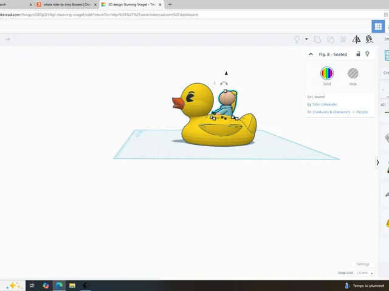Click the Show All lightbulb icon in toolbar

pyautogui.click(x=297, y=39)
